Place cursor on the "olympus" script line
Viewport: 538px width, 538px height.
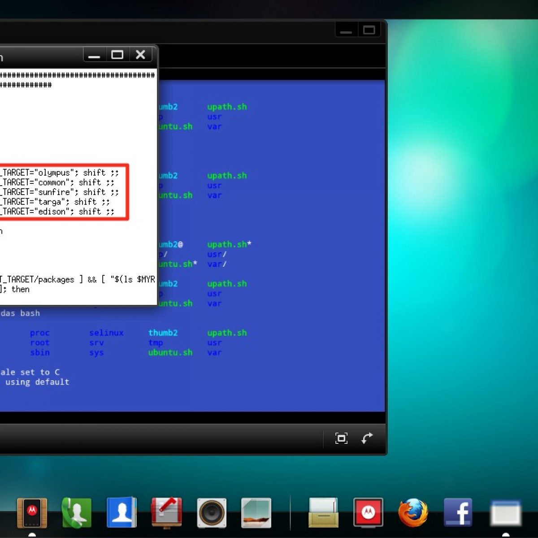tap(54, 173)
